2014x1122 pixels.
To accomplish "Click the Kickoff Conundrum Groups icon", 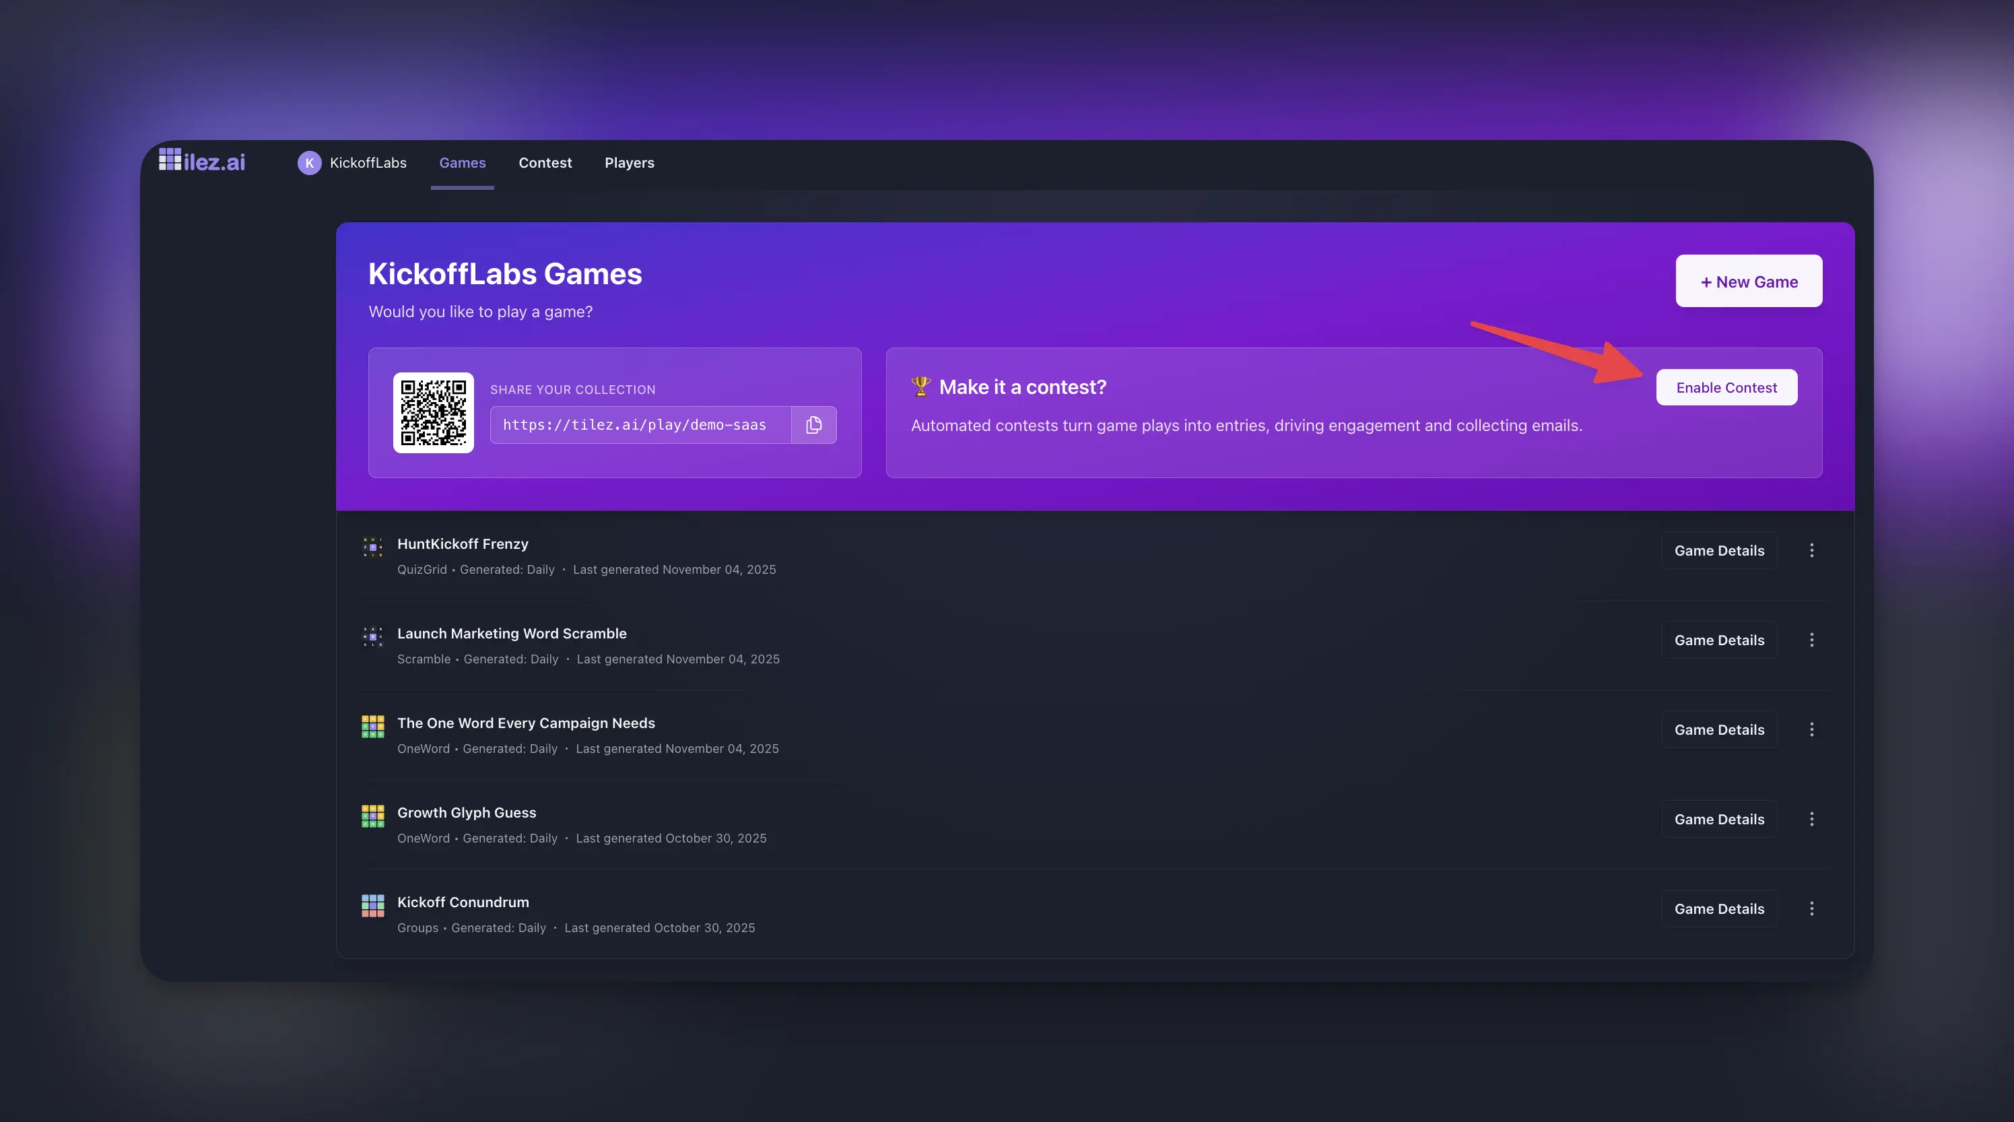I will coord(373,905).
